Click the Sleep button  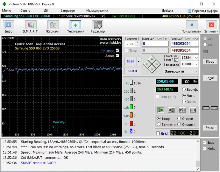point(210,62)
